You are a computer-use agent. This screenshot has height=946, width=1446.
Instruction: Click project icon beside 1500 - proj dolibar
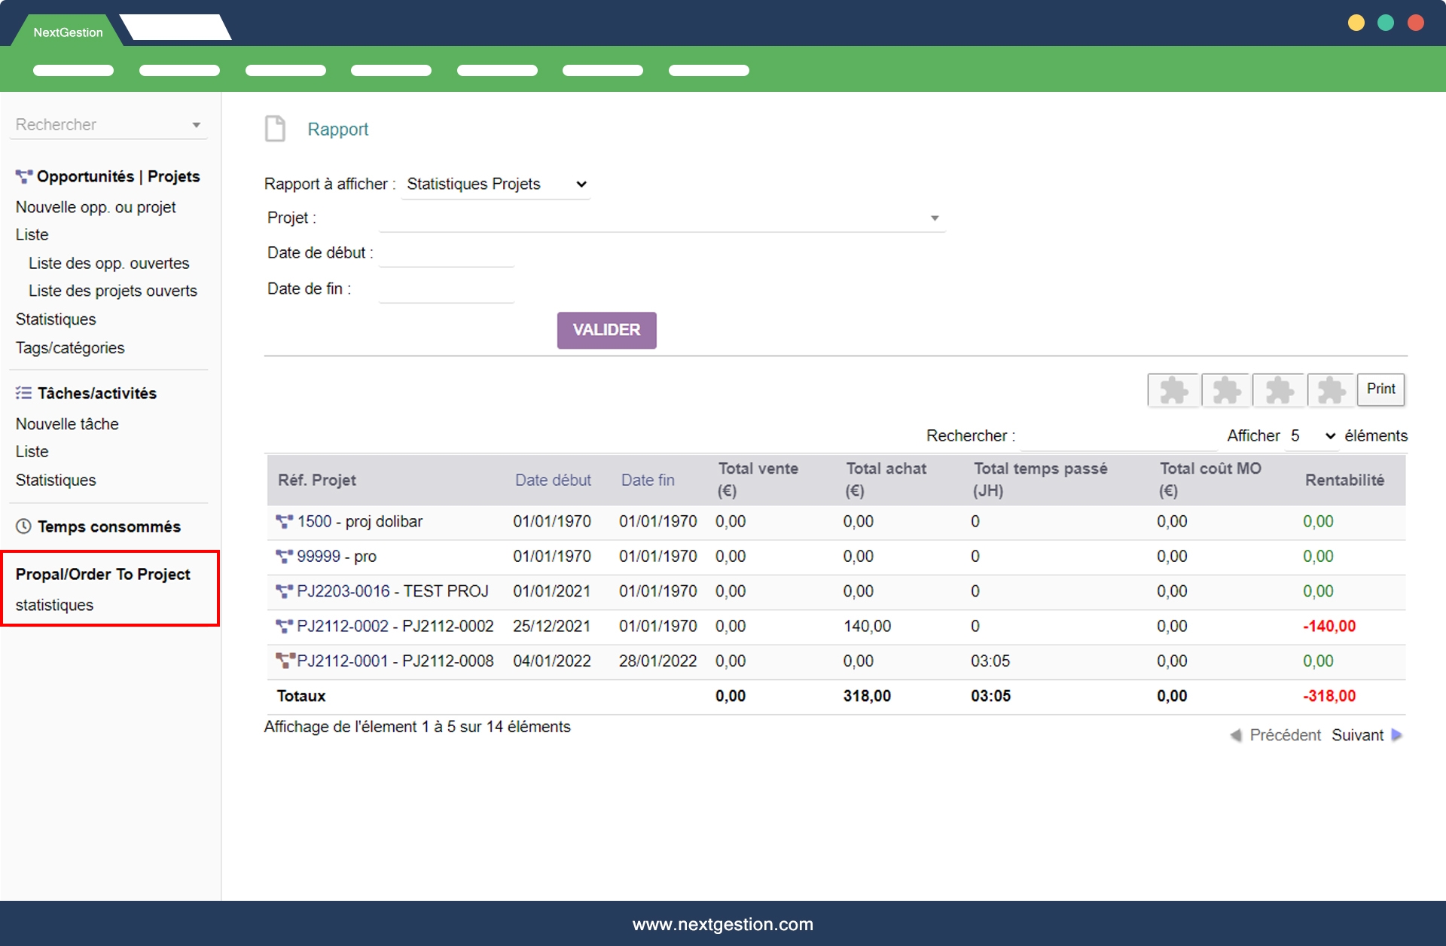284,521
